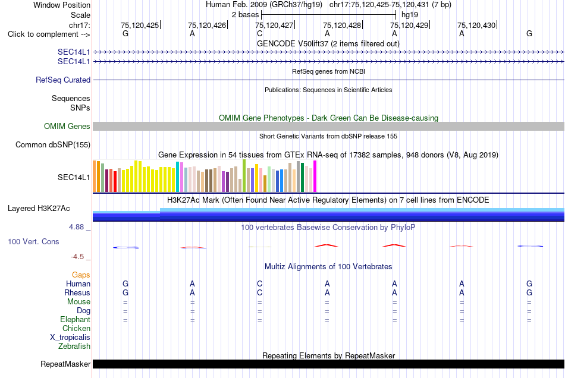Click position marker 75,120,425 on the ruler

140,25
